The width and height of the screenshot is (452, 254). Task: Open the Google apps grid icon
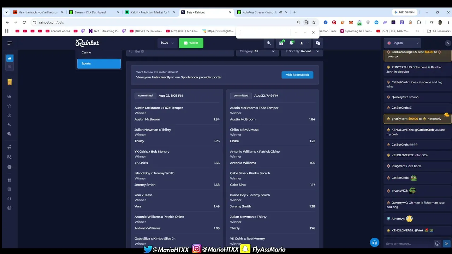[6, 31]
